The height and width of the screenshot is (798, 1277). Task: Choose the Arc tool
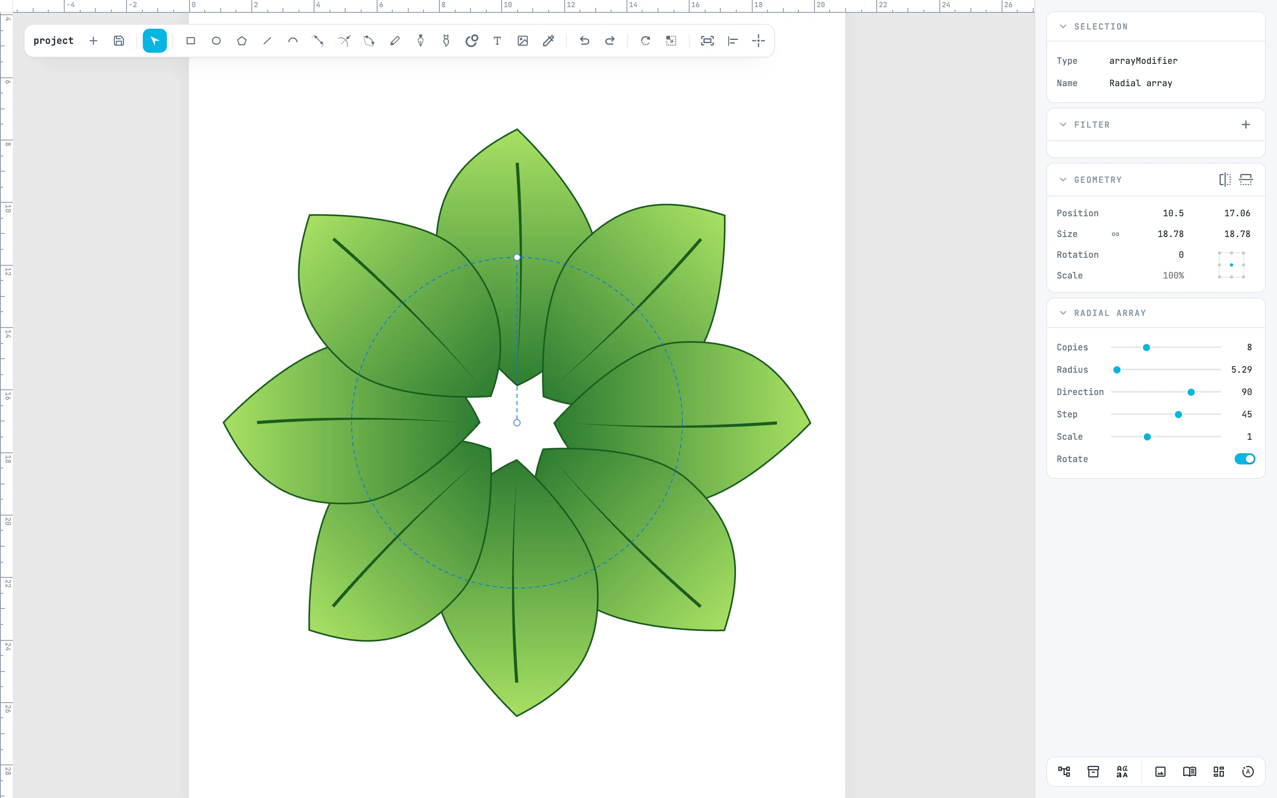tap(293, 41)
